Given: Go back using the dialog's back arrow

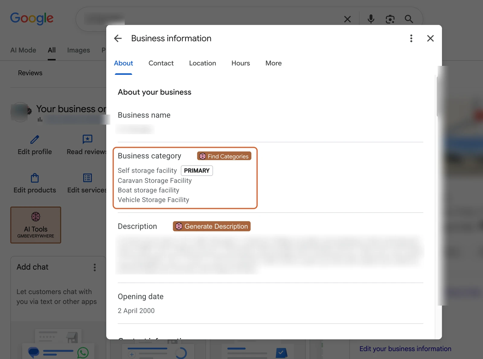Looking at the screenshot, I should click(x=118, y=38).
